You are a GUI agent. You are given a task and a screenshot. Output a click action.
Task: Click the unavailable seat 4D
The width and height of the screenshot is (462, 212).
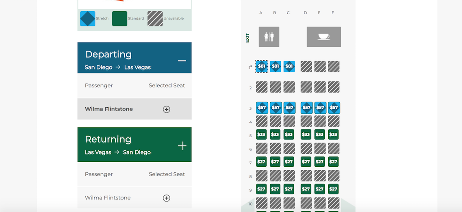[306, 121]
